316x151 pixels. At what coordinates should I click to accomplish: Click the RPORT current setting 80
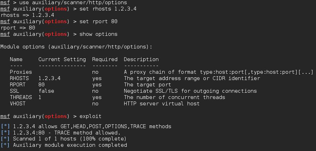tap(42, 85)
